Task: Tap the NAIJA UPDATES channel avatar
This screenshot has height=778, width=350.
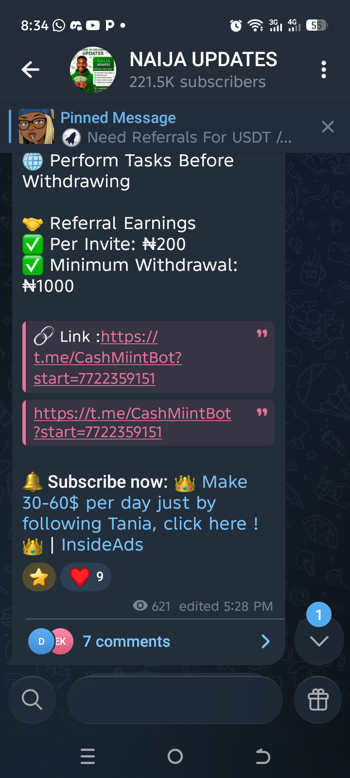Action: [x=93, y=70]
